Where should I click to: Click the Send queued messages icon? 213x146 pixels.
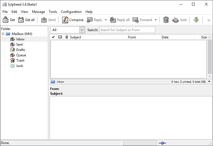(x=44, y=20)
